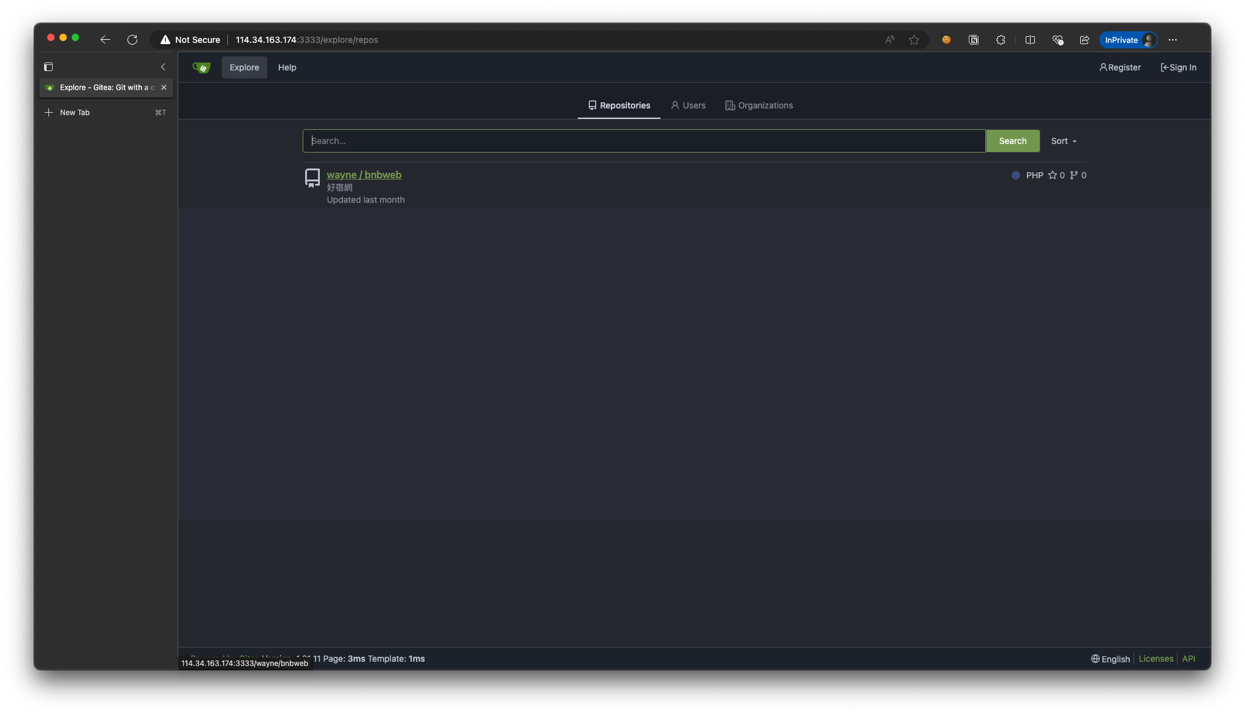Switch to the Repositories tab
Viewport: 1245px width, 715px height.
pyautogui.click(x=619, y=105)
